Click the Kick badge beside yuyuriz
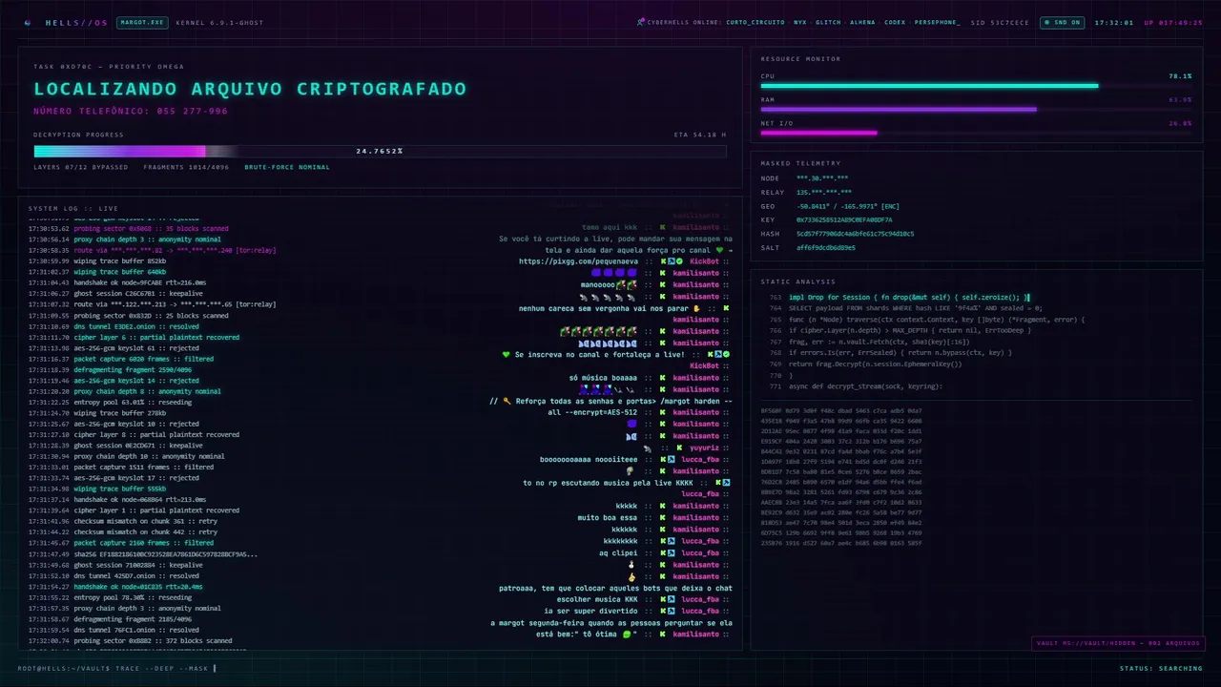Image resolution: width=1221 pixels, height=687 pixels. 678,447
